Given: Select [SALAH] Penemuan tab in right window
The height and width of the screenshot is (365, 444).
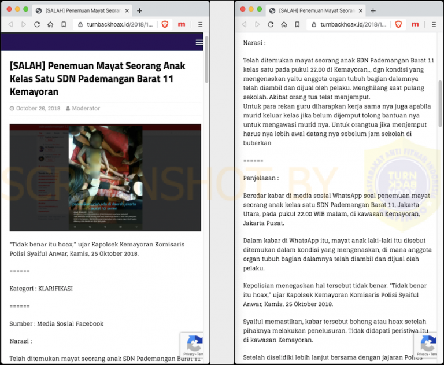Looking at the screenshot, I should 316,11.
